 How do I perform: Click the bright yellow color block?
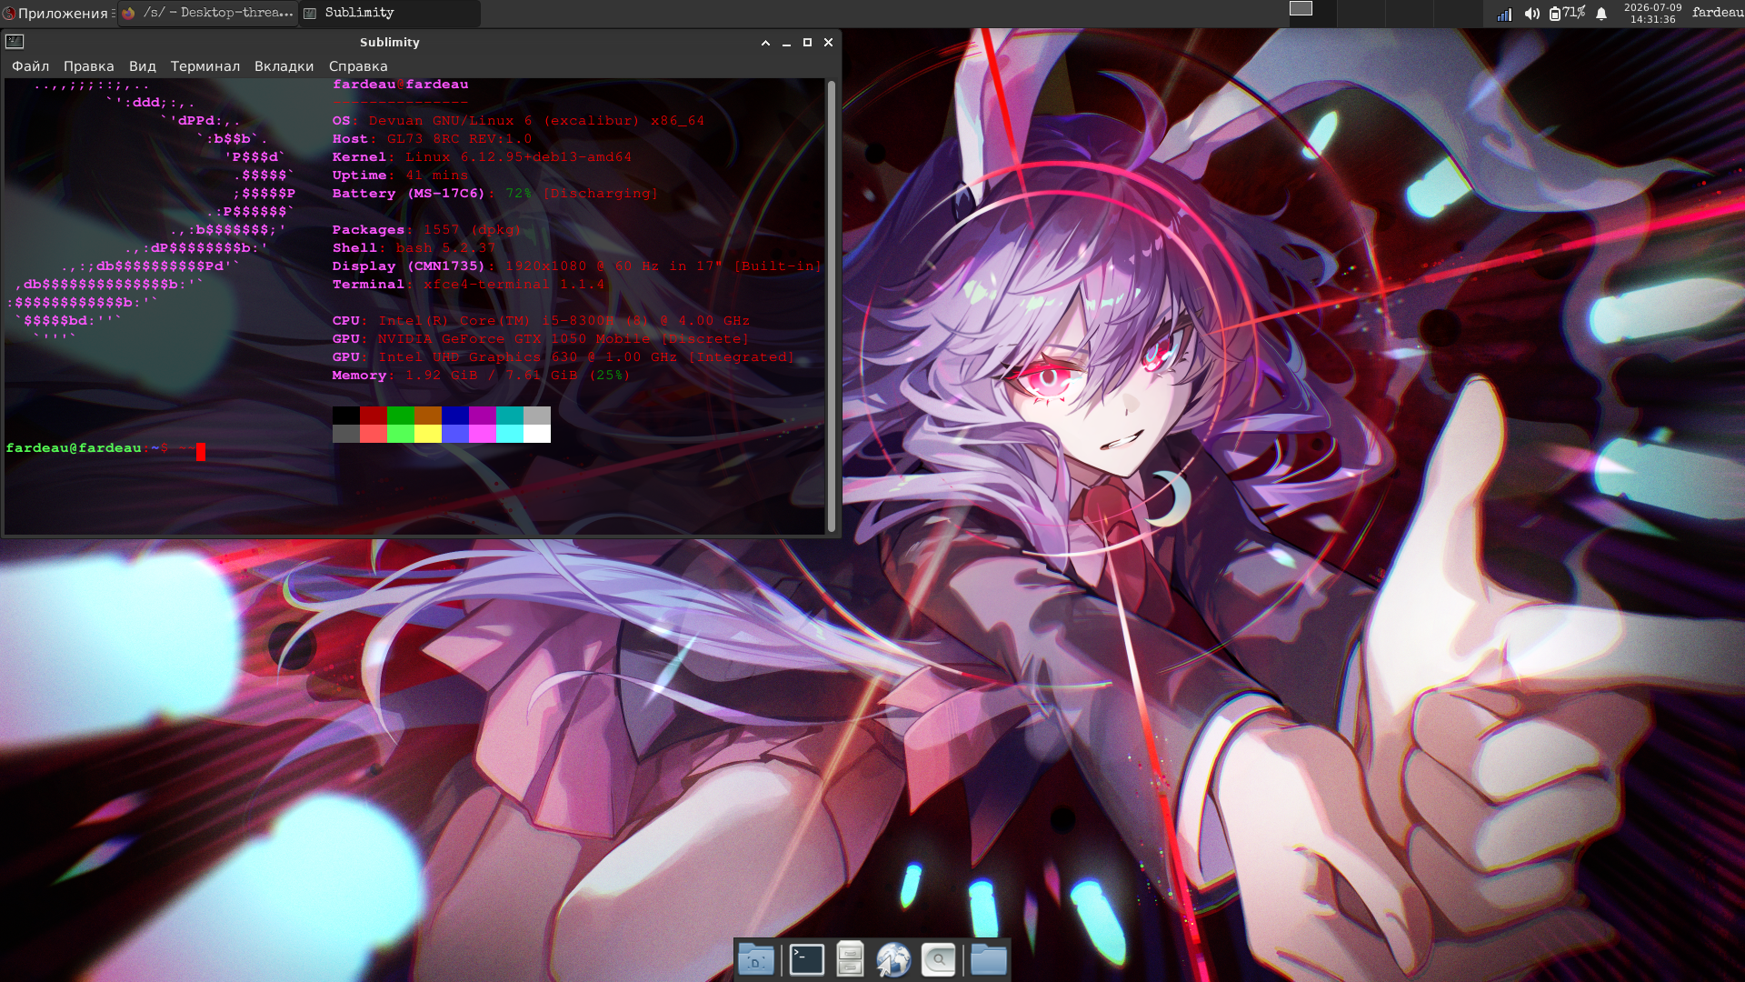(x=428, y=434)
